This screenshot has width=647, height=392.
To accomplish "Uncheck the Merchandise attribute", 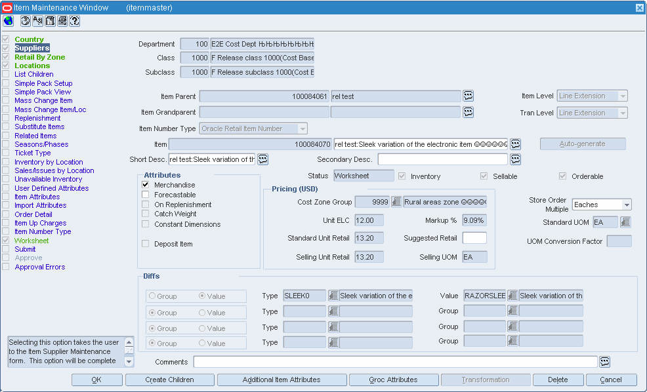I will [145, 185].
